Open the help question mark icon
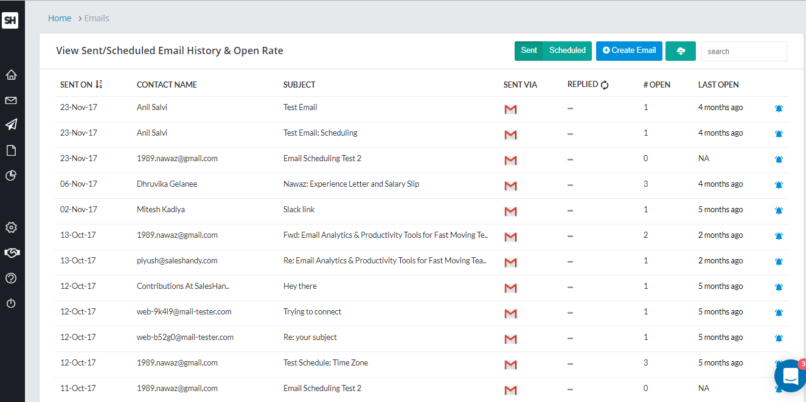 pyautogui.click(x=11, y=278)
